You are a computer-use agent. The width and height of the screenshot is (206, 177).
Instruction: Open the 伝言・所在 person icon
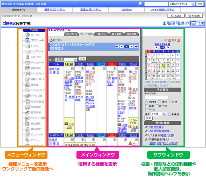coord(28,57)
